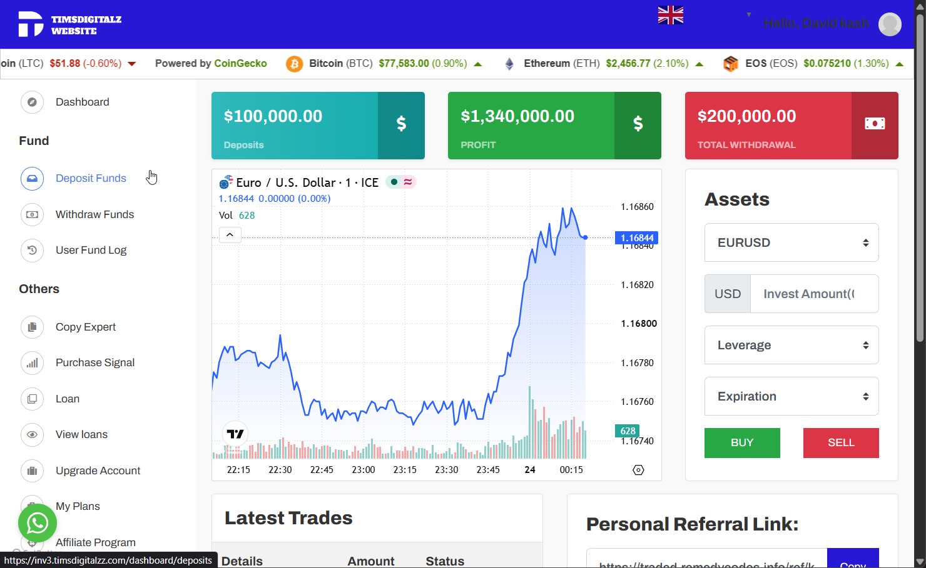Image resolution: width=926 pixels, height=568 pixels.
Task: Click the Deposit Funds wallet icon
Action: (32, 179)
